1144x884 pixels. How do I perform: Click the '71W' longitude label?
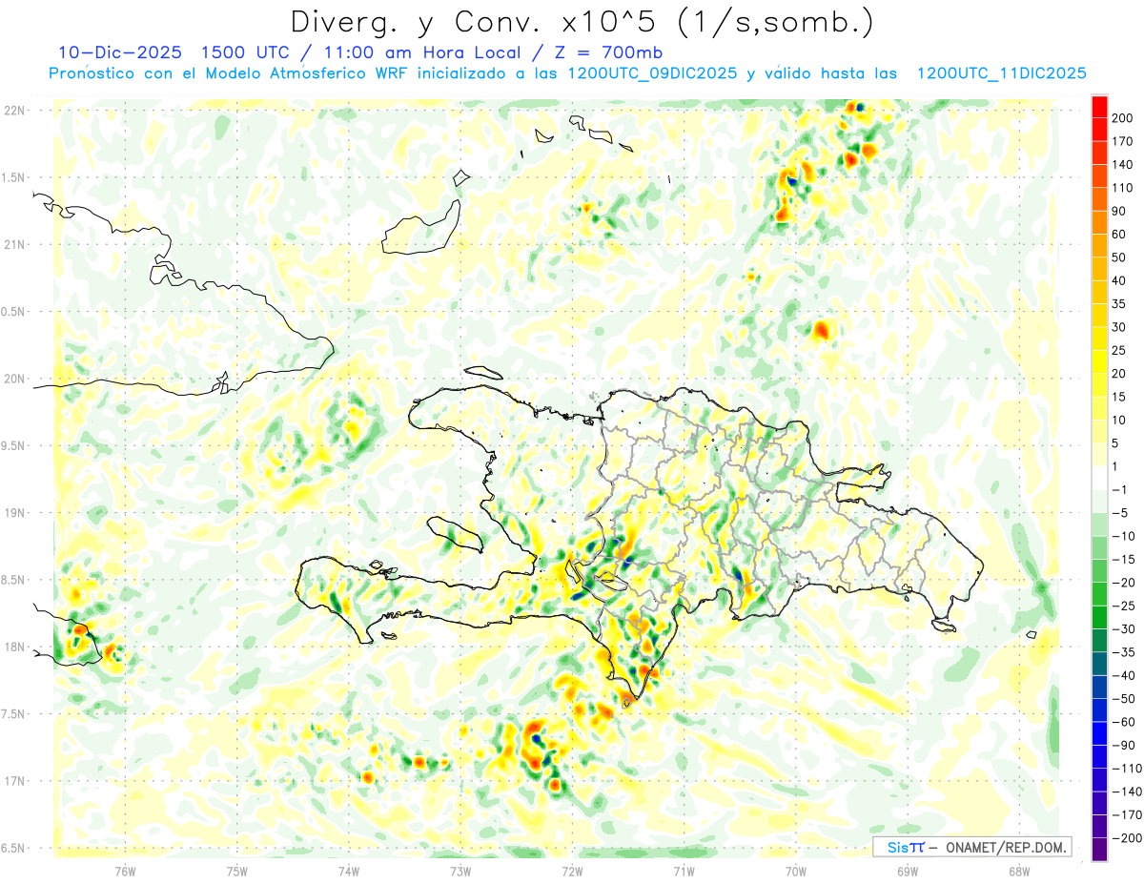(684, 872)
